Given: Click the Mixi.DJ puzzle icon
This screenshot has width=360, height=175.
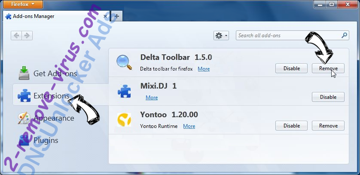Looking at the screenshot, I should point(124,91).
